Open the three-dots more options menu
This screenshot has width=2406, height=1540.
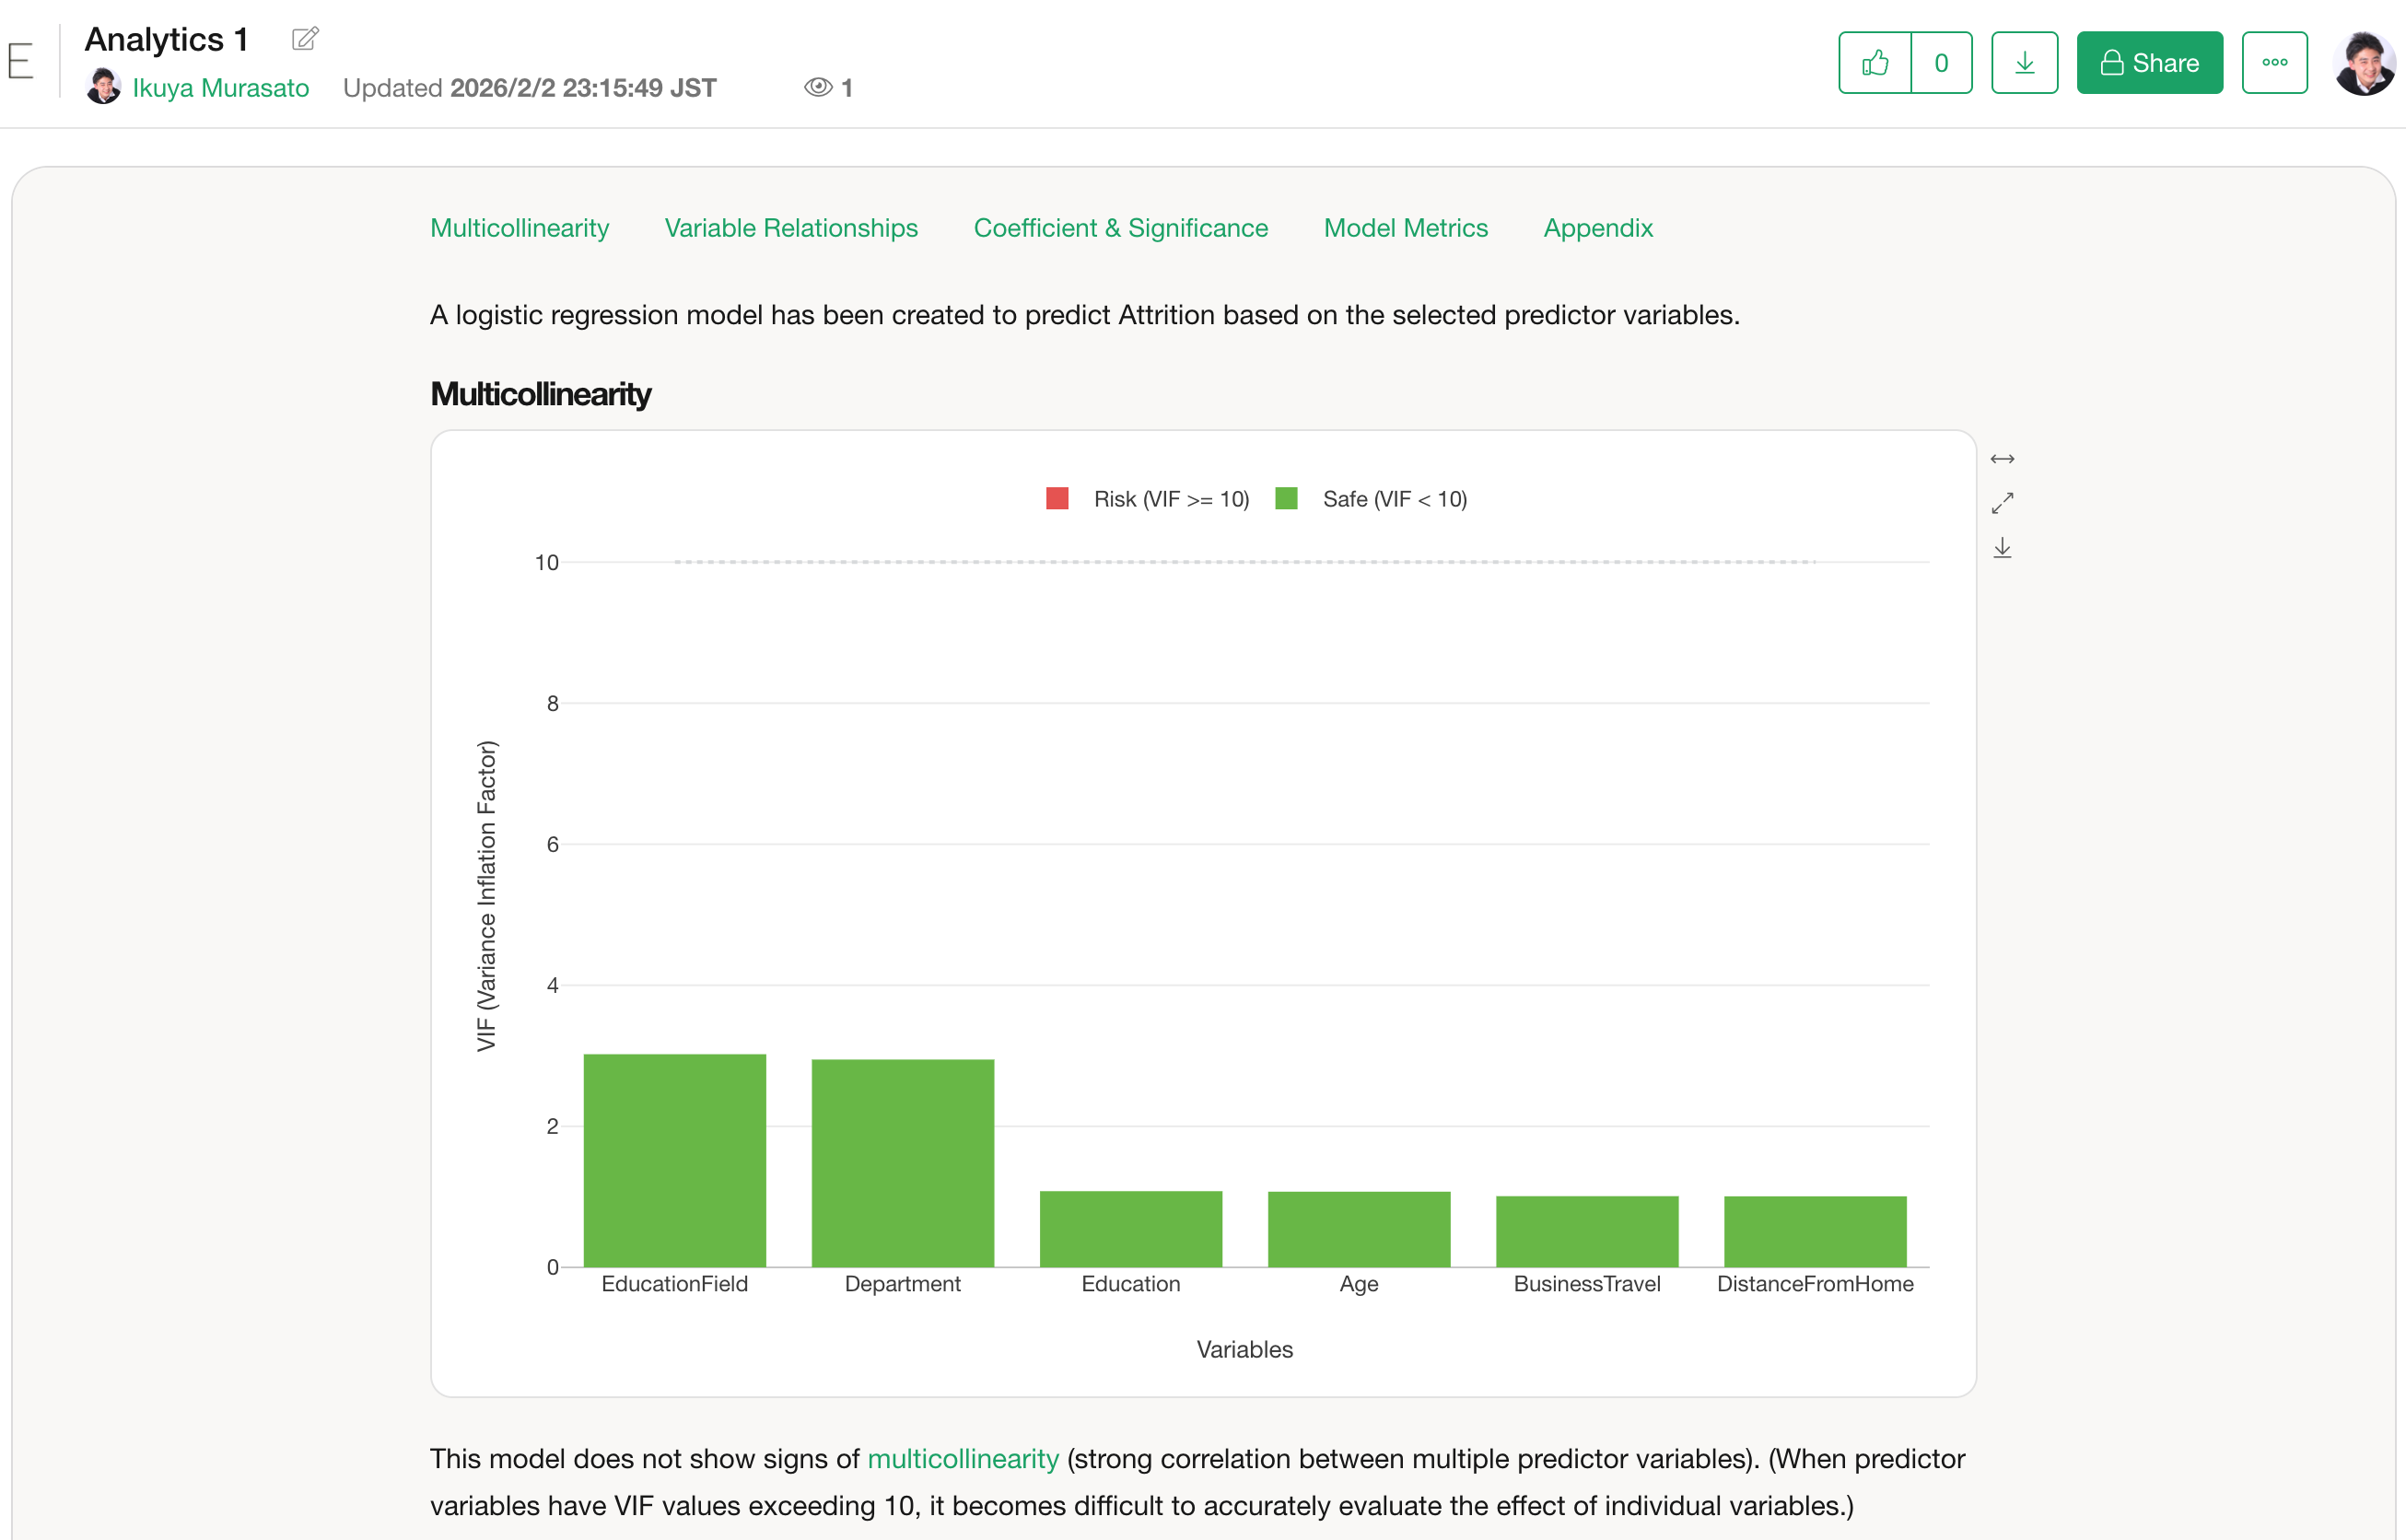[2274, 63]
